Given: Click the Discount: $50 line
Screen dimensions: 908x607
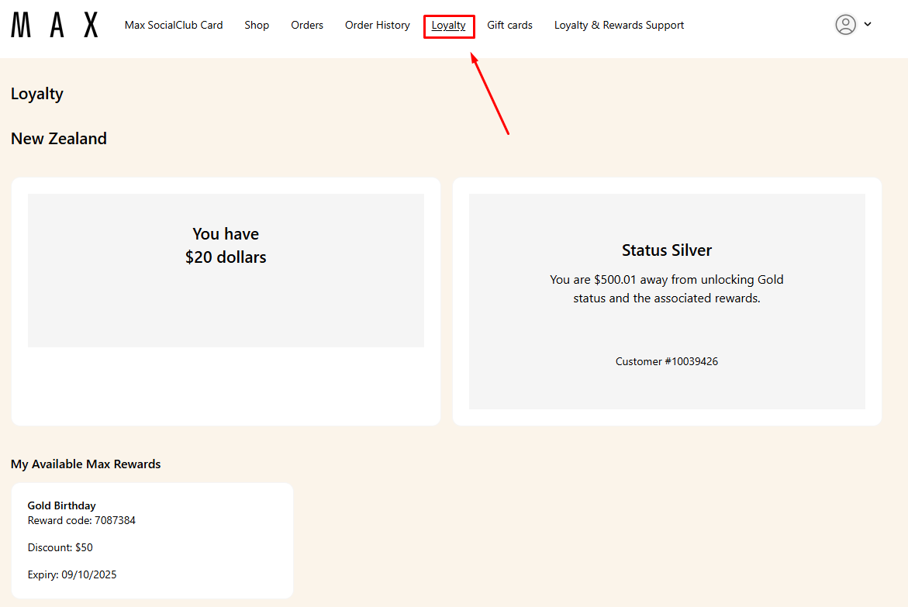Looking at the screenshot, I should click(x=60, y=547).
